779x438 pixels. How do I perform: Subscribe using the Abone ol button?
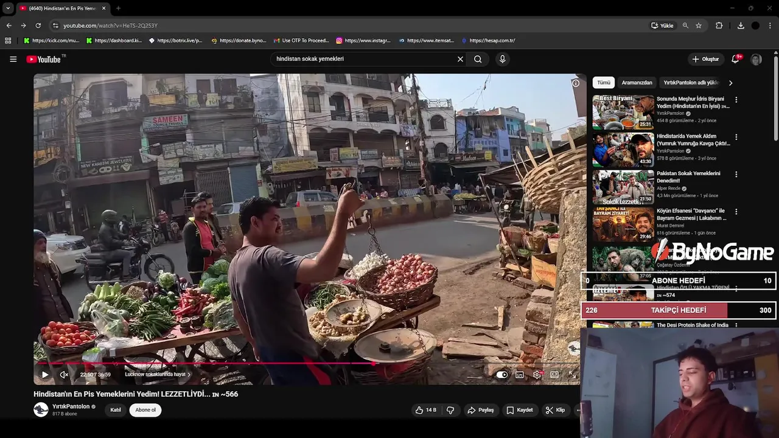145,410
